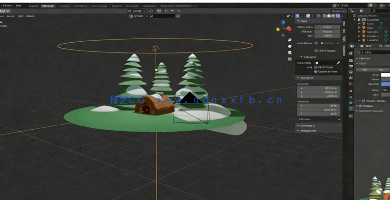Viewport: 390px width, 200px height.
Task: Open the Select menu in viewport
Action: (11, 16)
